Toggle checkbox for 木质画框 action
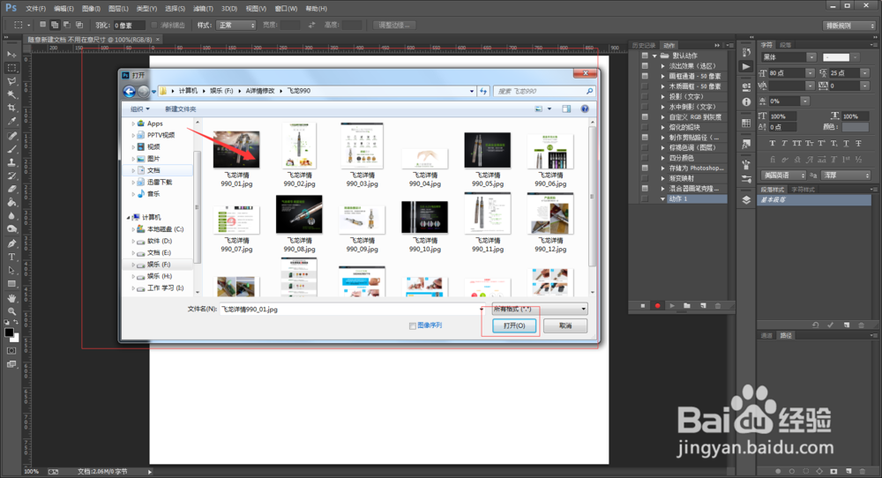 click(x=645, y=86)
